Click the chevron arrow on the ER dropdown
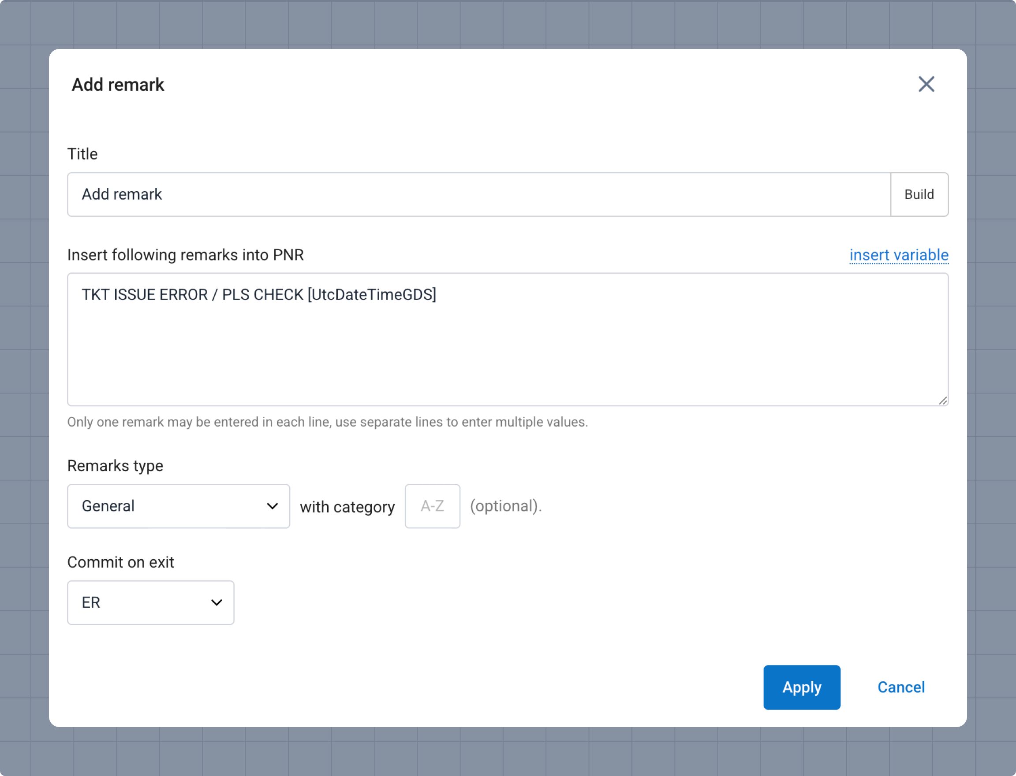 (217, 603)
